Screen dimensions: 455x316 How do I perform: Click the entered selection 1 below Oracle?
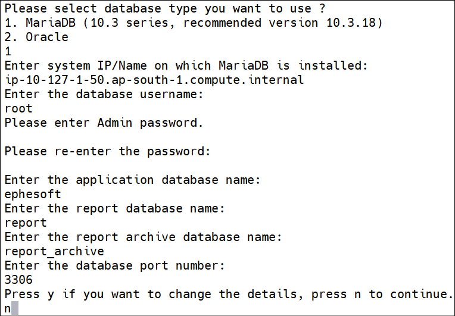[x=8, y=51]
